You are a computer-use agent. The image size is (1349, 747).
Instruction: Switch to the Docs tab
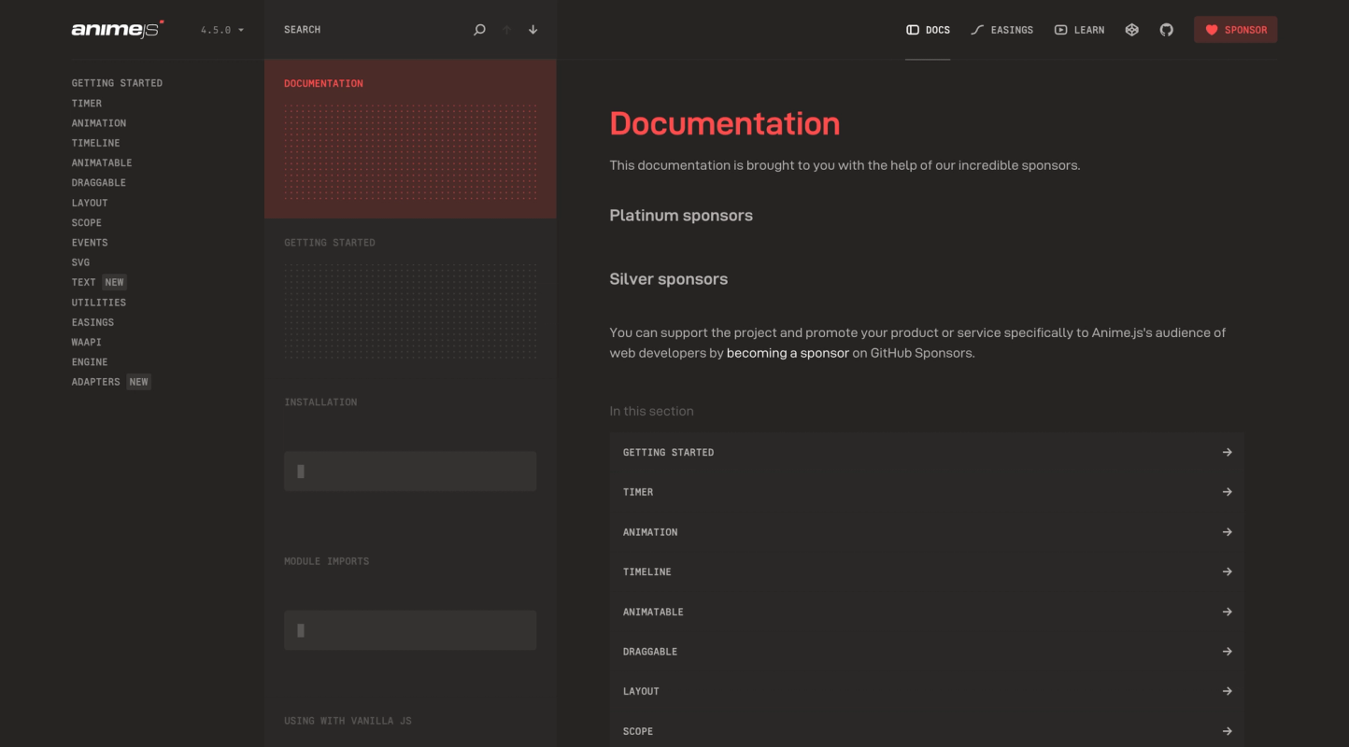coord(928,30)
